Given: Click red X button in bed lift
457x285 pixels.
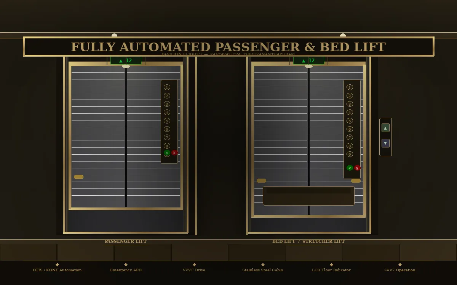Looking at the screenshot, I should (x=357, y=168).
